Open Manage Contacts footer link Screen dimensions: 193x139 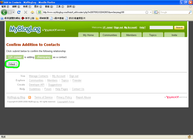[x=39, y=76]
